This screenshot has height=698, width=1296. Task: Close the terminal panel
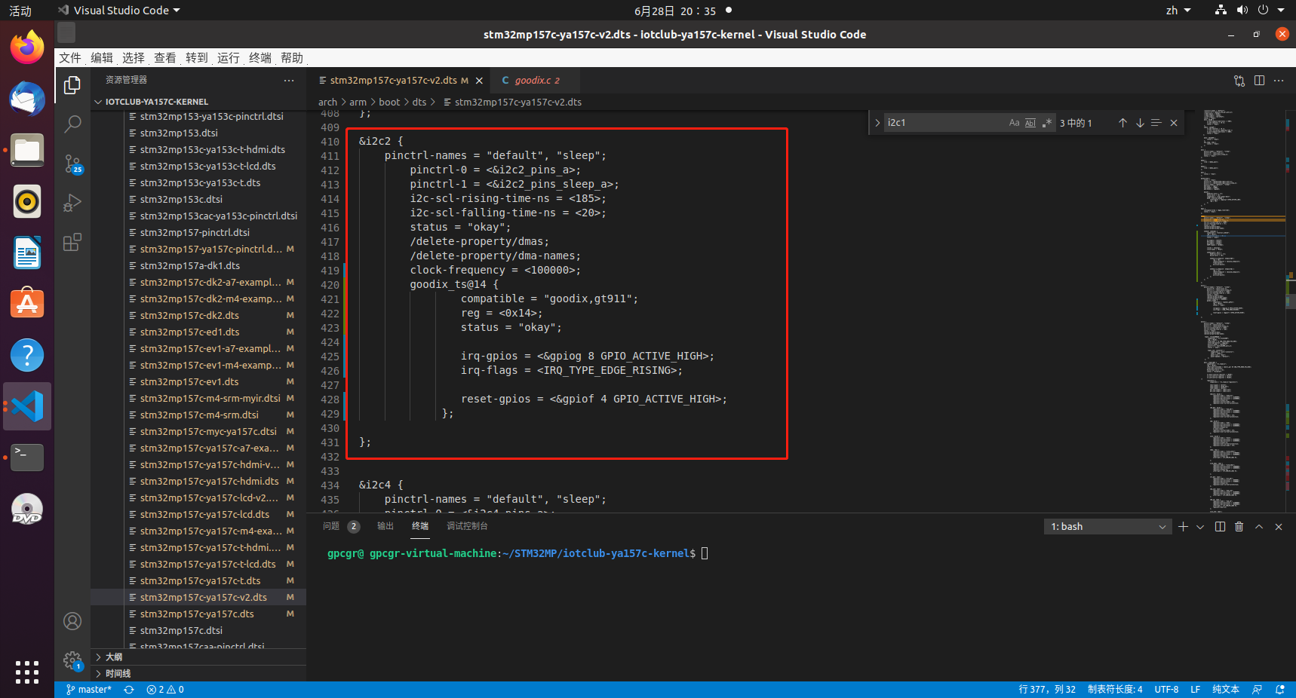[1279, 527]
